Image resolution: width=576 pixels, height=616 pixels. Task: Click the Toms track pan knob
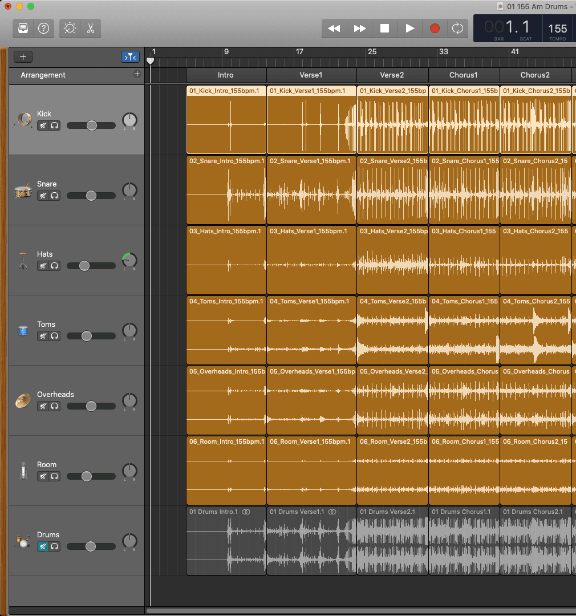(x=129, y=331)
